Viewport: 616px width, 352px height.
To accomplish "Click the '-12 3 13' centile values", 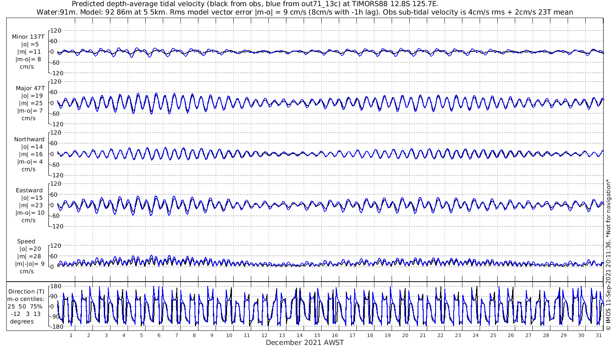I will click(x=26, y=314).
